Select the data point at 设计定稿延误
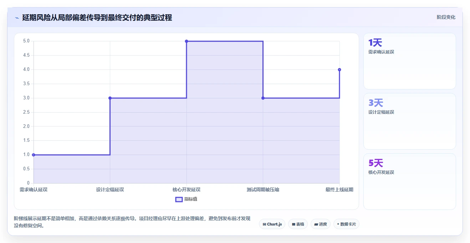The width and height of the screenshot is (470, 243). [110, 98]
